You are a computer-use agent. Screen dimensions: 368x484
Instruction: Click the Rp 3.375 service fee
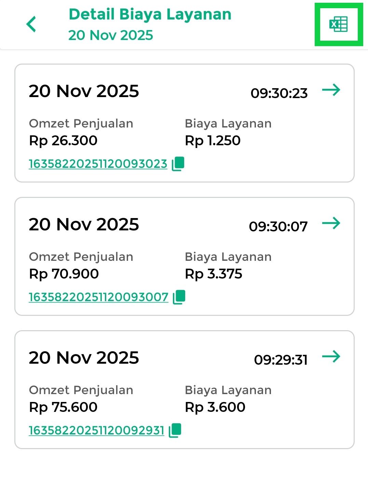[x=214, y=274]
